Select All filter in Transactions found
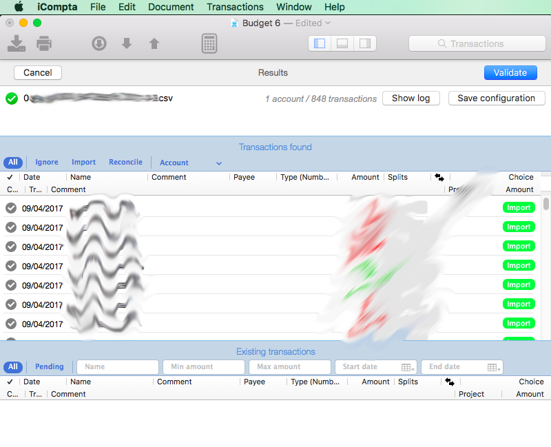Screen dimensions: 551x447 tap(13, 162)
